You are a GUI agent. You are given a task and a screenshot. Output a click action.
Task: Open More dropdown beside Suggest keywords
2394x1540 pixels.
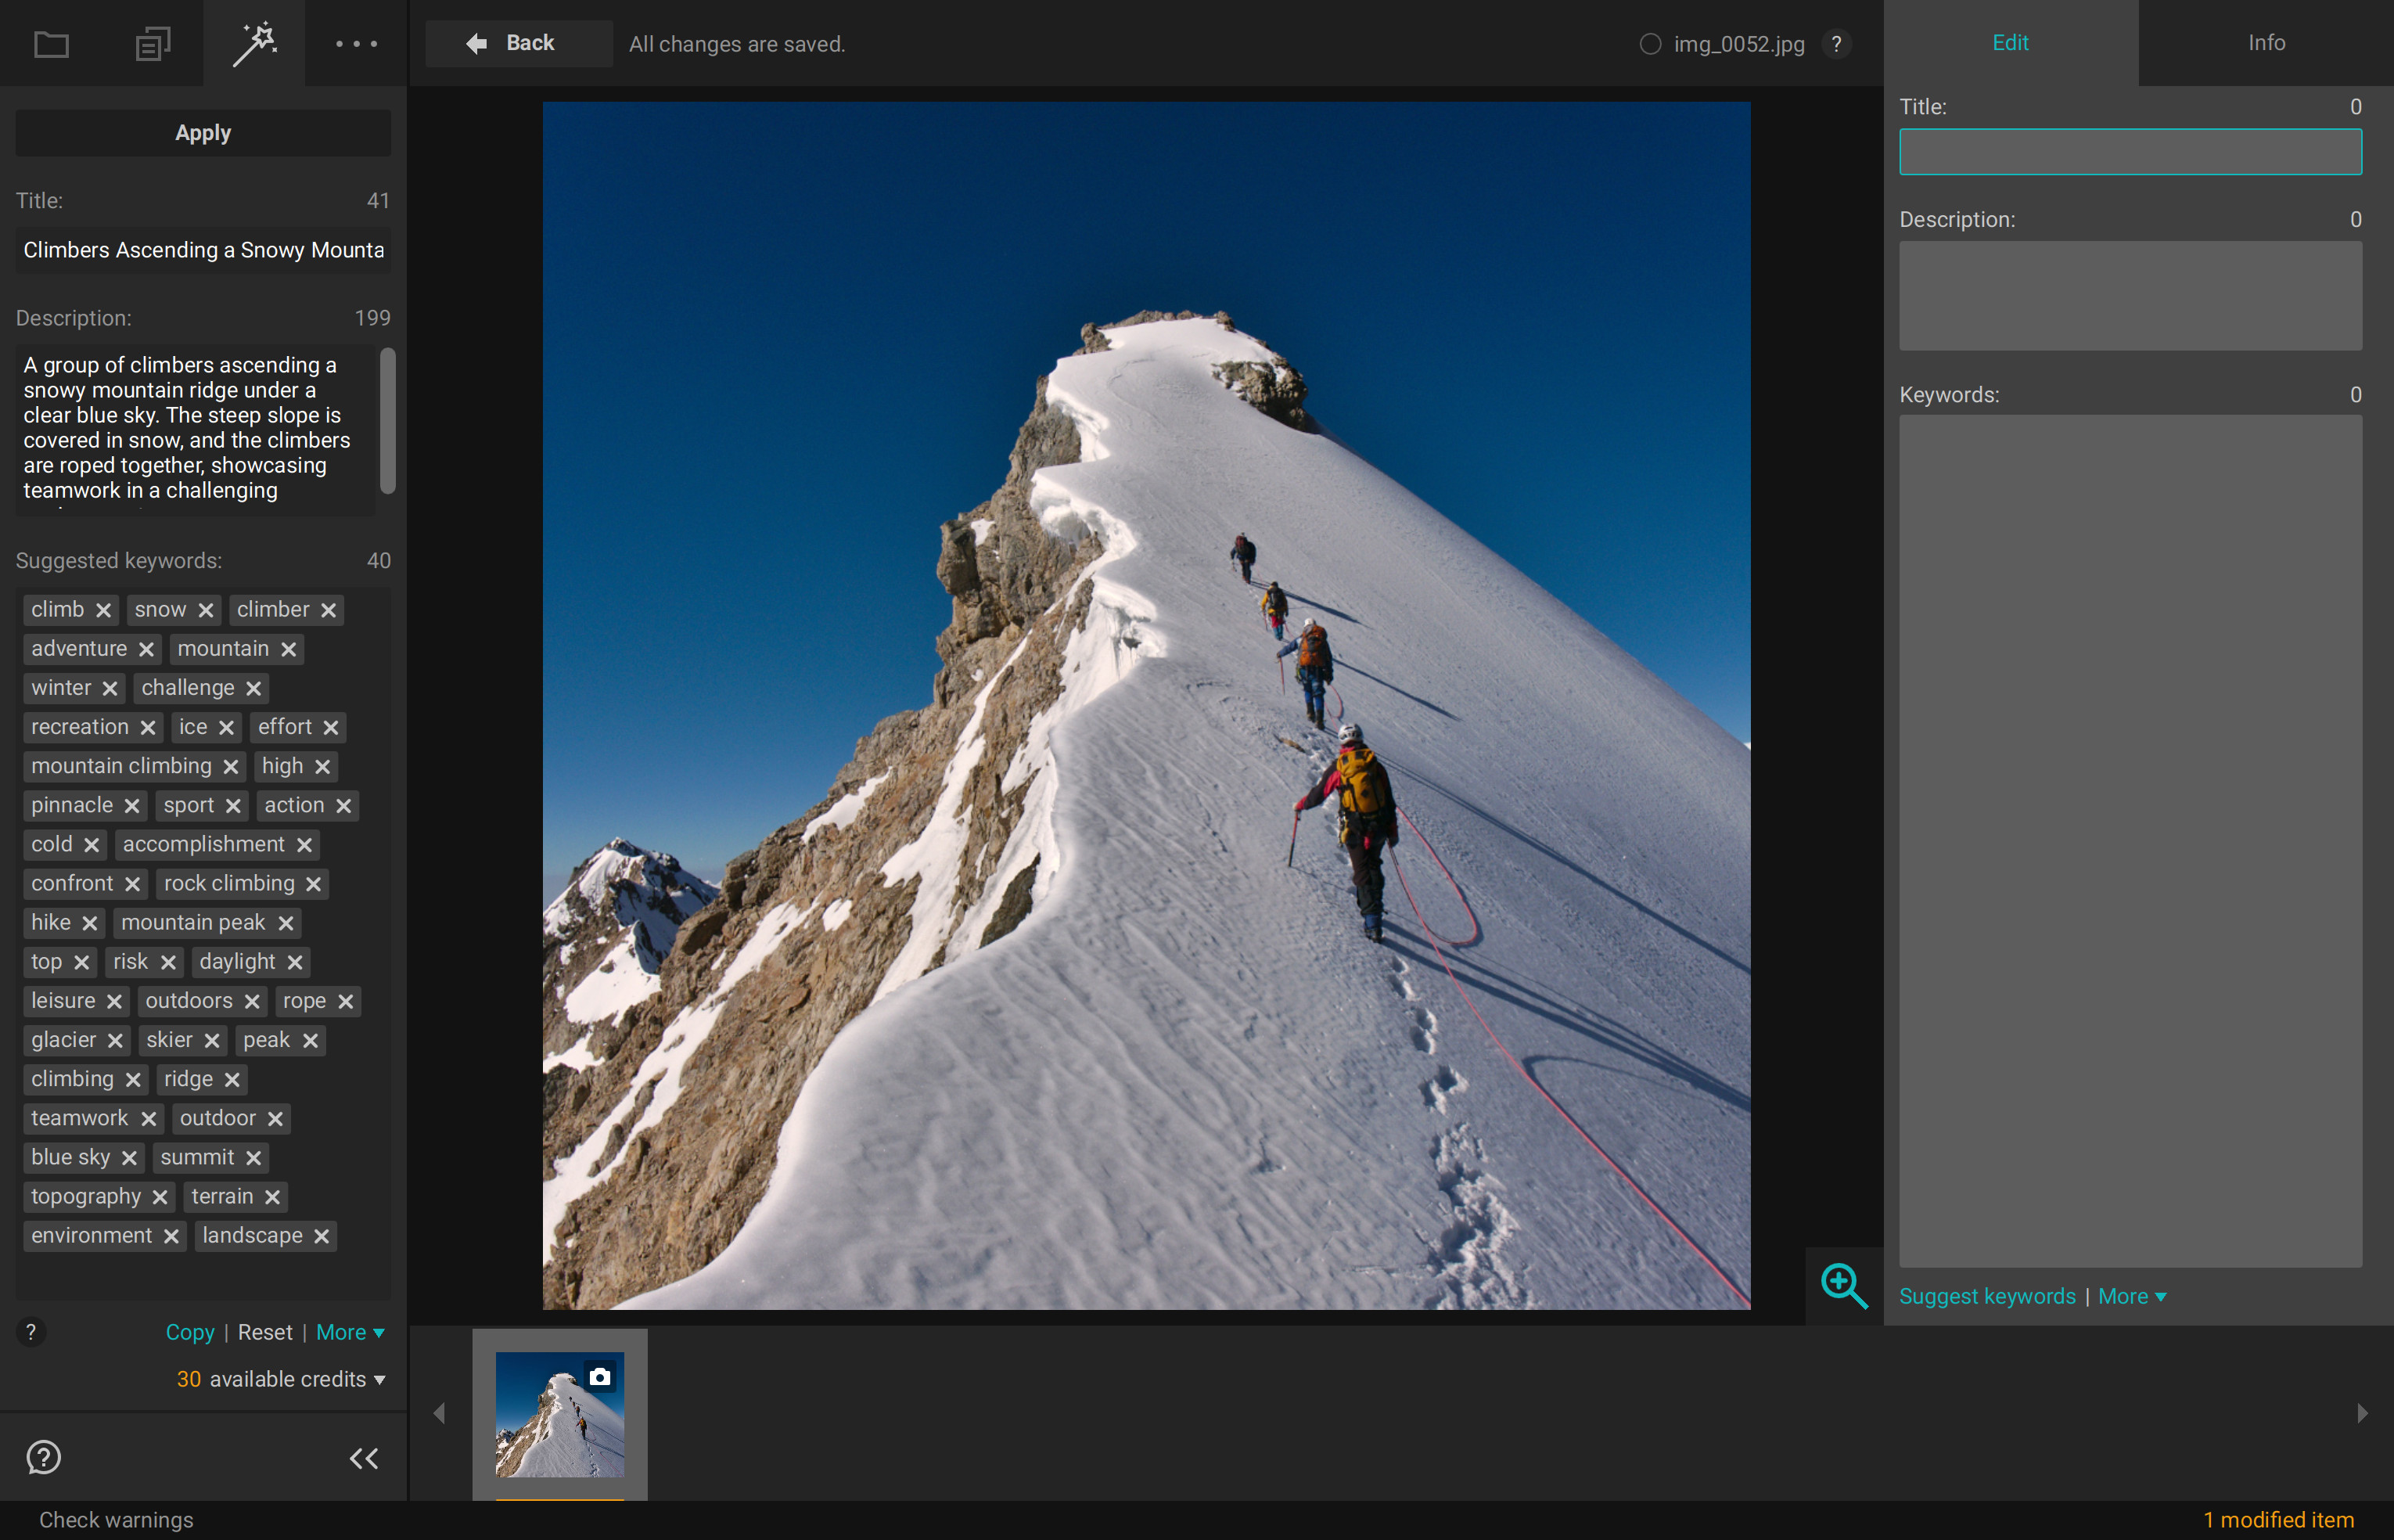(2131, 1296)
